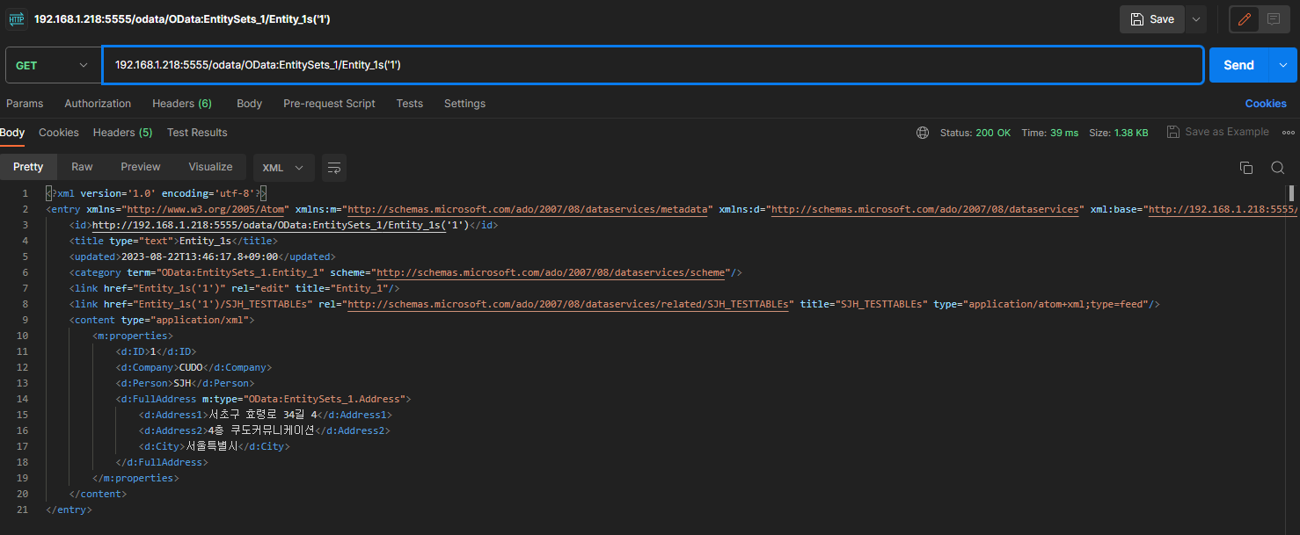This screenshot has width=1300, height=535.
Task: Click the request URL input field
Action: pos(652,65)
